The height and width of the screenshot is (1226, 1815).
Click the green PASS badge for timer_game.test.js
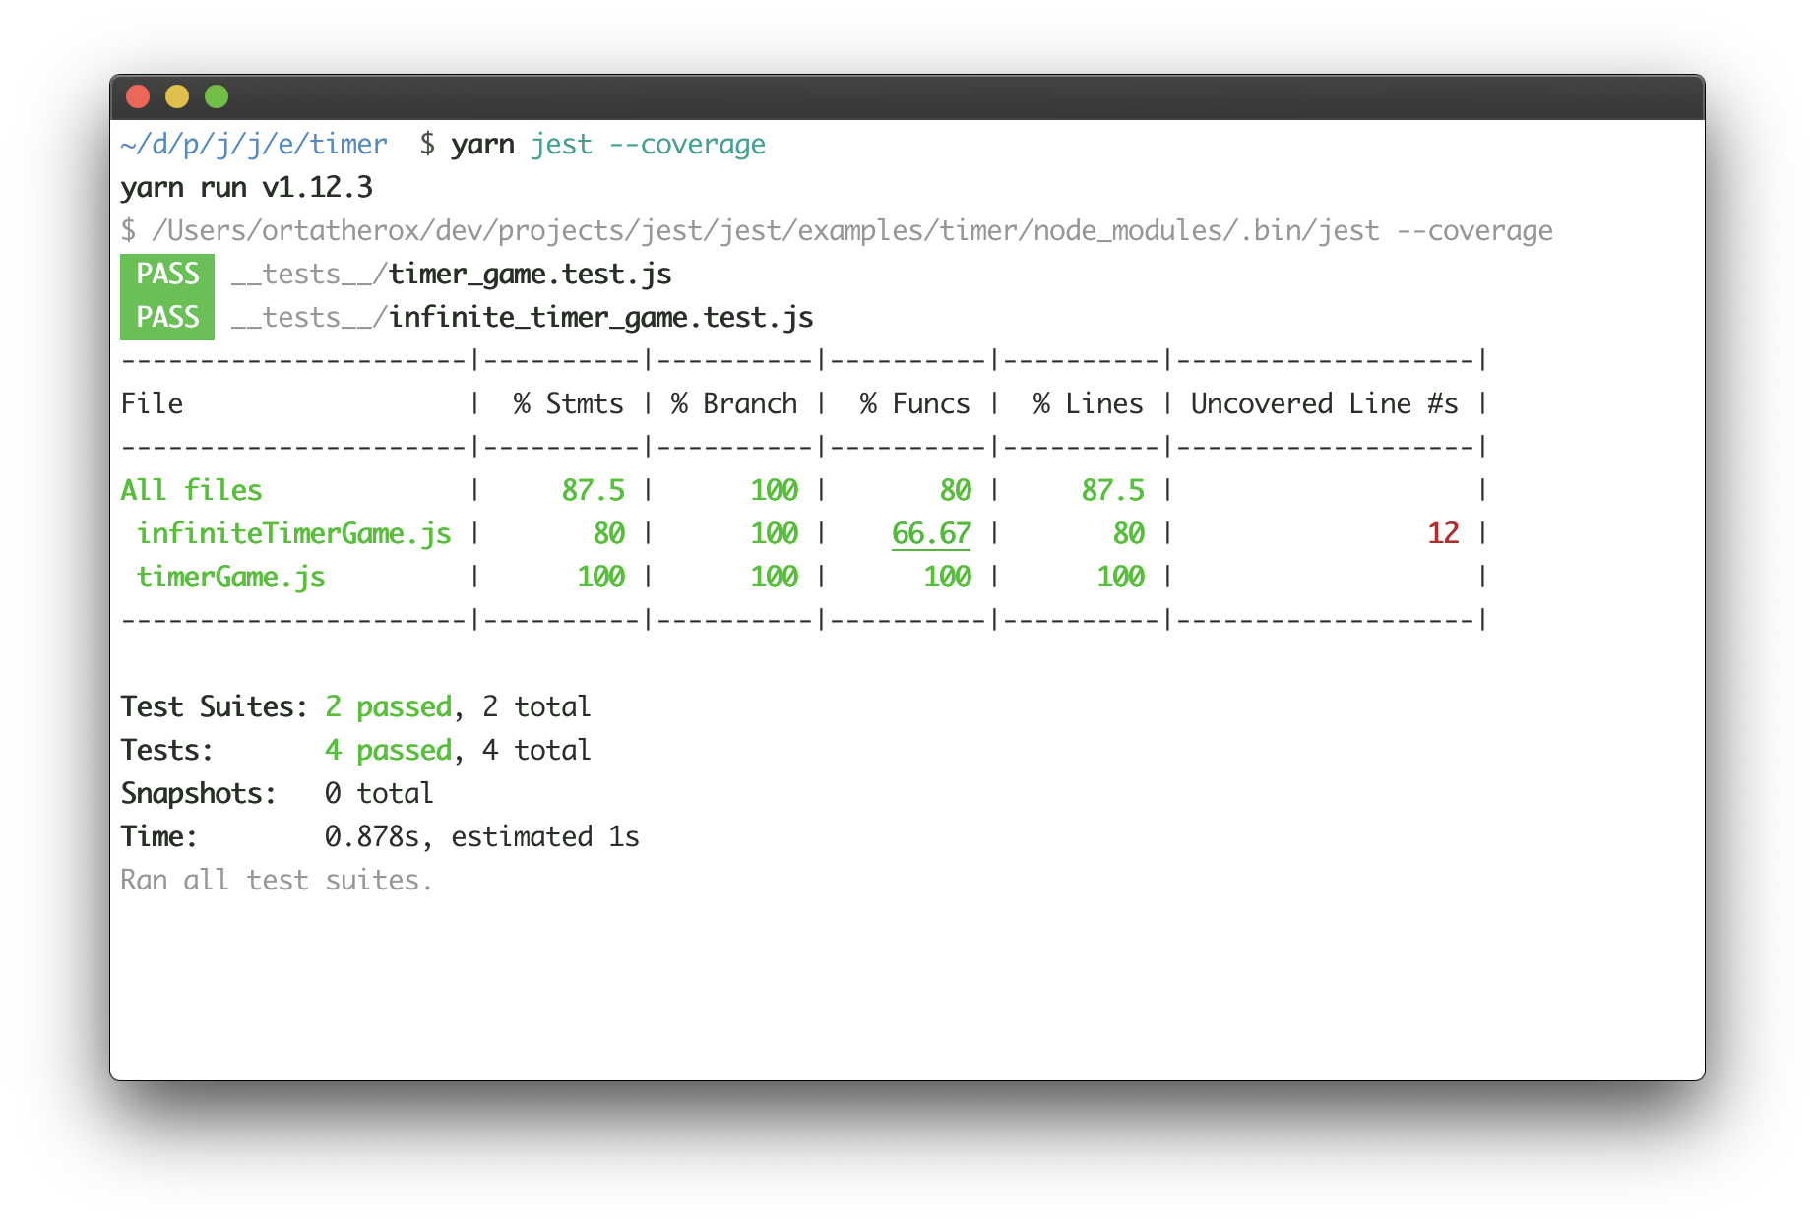166,275
